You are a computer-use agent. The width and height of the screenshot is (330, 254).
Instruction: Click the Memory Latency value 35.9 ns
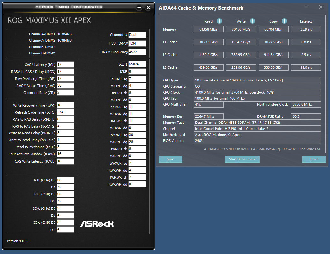(x=306, y=29)
